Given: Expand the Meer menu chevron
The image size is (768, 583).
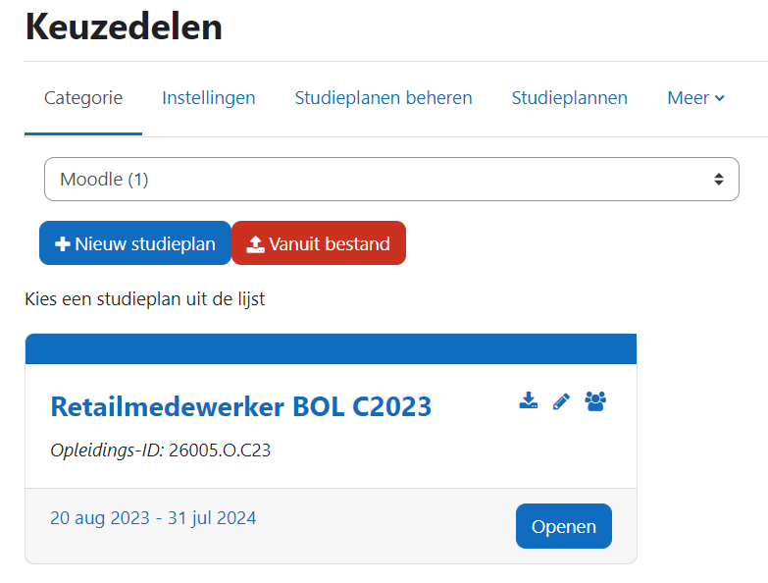Looking at the screenshot, I should (x=720, y=98).
